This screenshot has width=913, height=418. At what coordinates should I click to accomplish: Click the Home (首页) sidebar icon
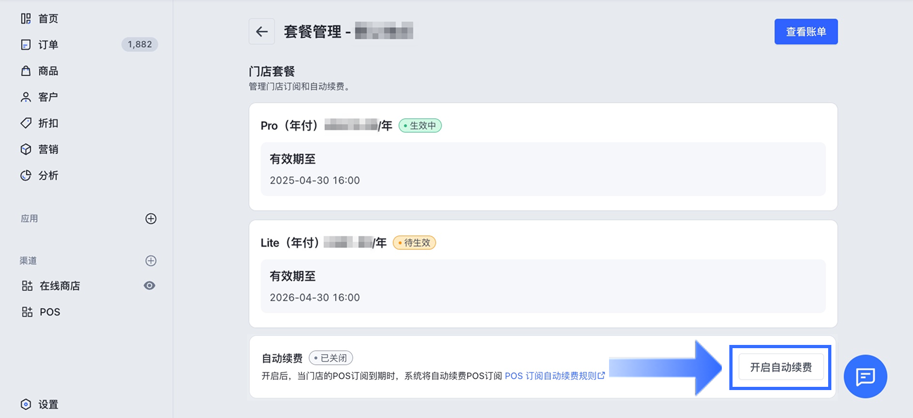[x=26, y=19]
